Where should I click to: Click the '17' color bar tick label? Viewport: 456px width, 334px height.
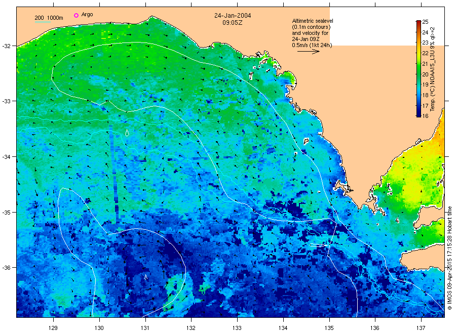point(425,106)
